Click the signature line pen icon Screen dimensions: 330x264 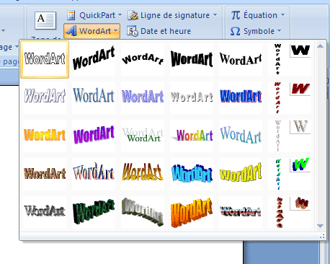pos(133,15)
